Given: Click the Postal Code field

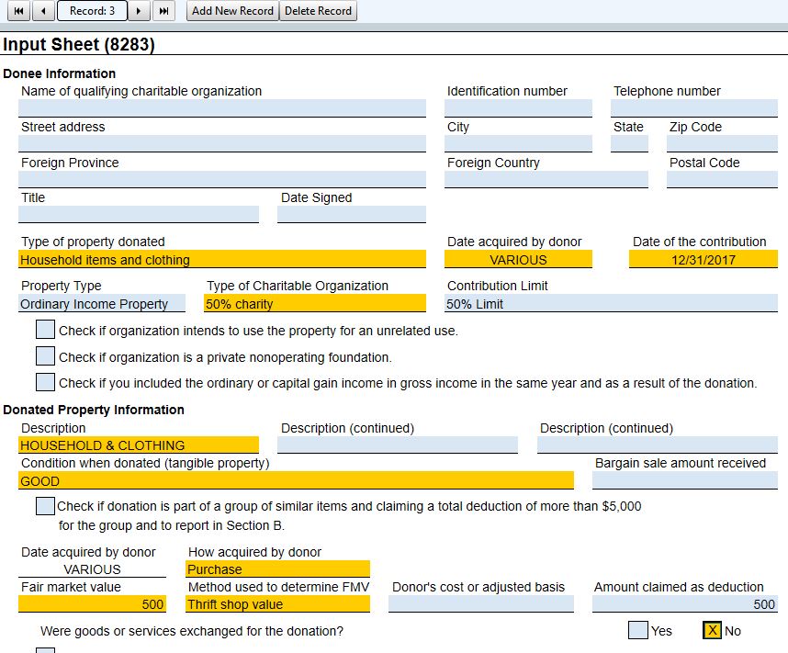Looking at the screenshot, I should point(722,179).
